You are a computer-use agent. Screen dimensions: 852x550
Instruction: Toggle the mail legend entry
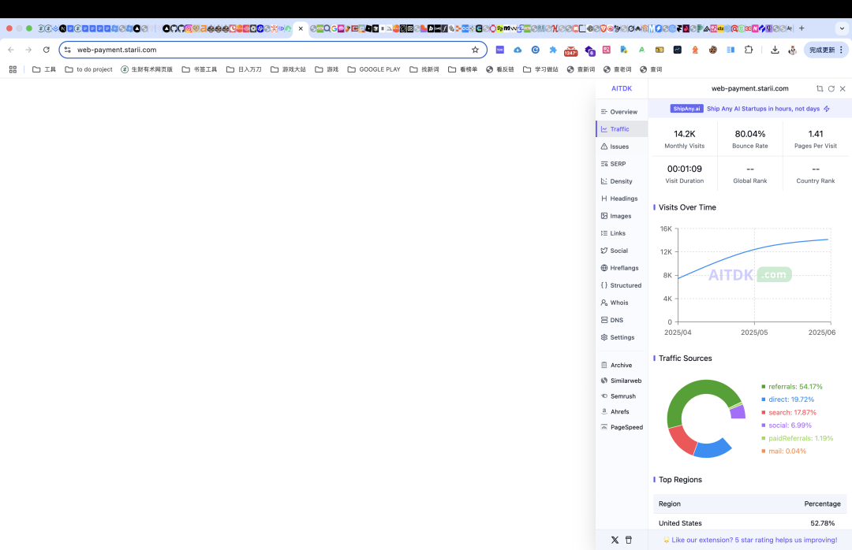coord(784,452)
